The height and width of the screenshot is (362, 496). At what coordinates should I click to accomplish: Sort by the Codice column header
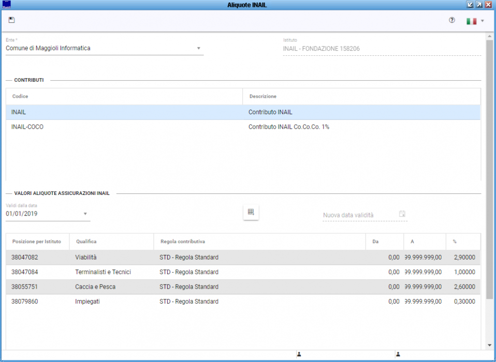[x=20, y=97]
